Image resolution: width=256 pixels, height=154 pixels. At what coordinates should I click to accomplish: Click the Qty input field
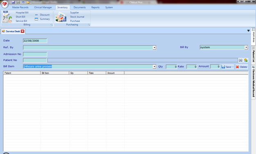172,66
